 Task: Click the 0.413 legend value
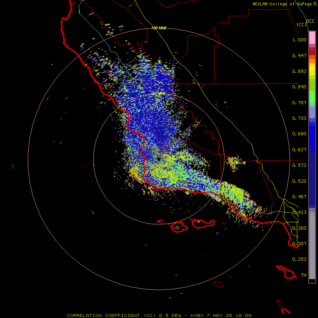(299, 212)
